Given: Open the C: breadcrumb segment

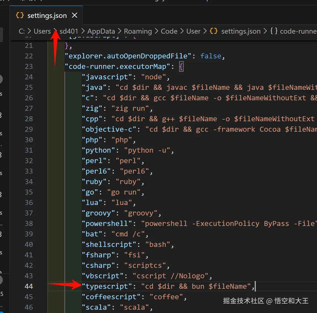Looking at the screenshot, I should pos(22,31).
